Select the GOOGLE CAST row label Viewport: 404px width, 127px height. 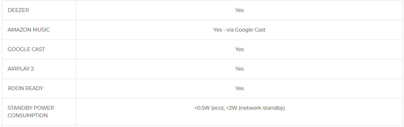[26, 49]
